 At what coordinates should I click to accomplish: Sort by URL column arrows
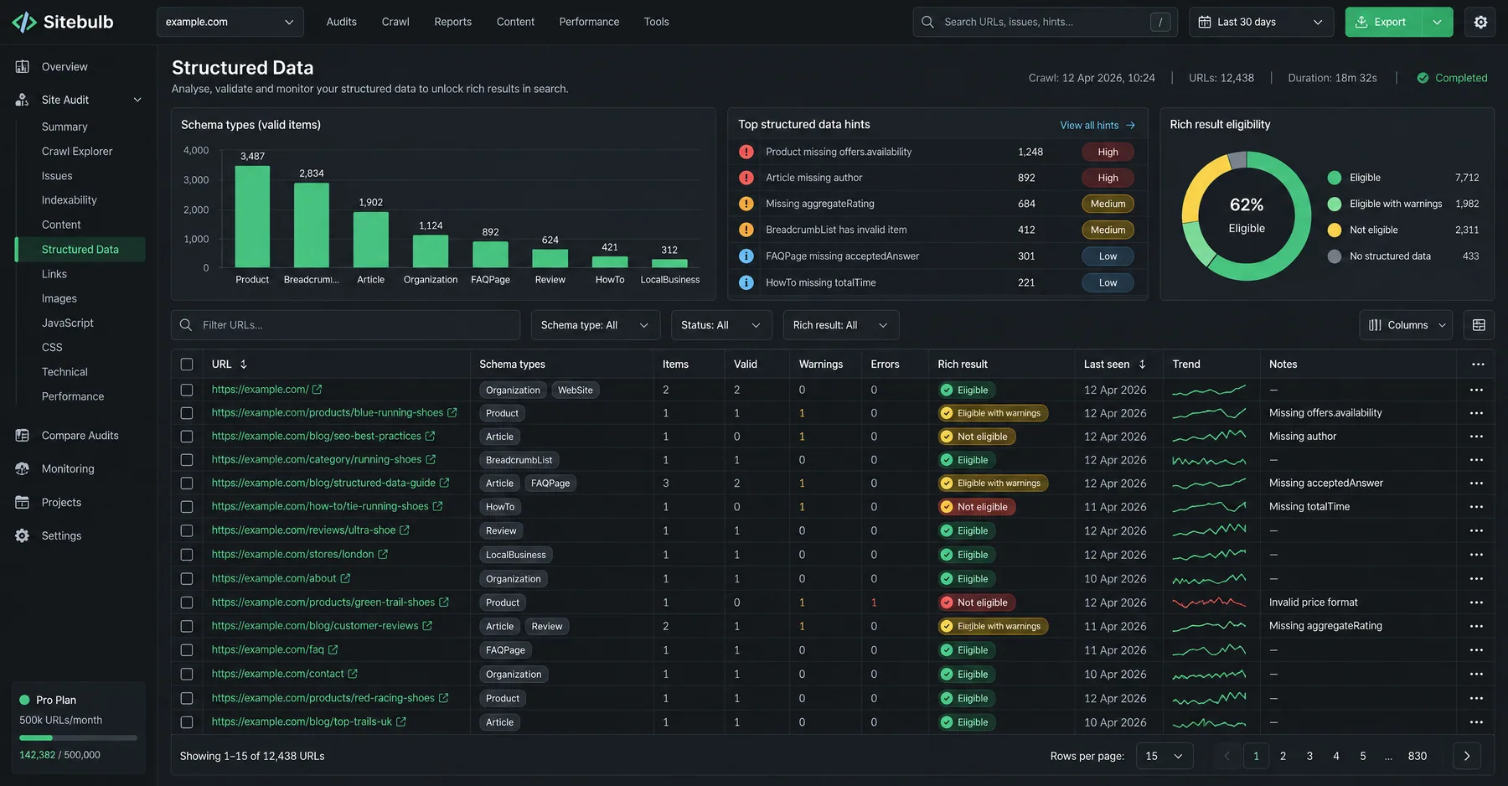click(x=244, y=365)
